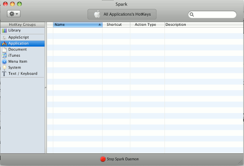Screen dimensions: 244x166
Task: Close the Spark window
Action: tap(5, 4)
